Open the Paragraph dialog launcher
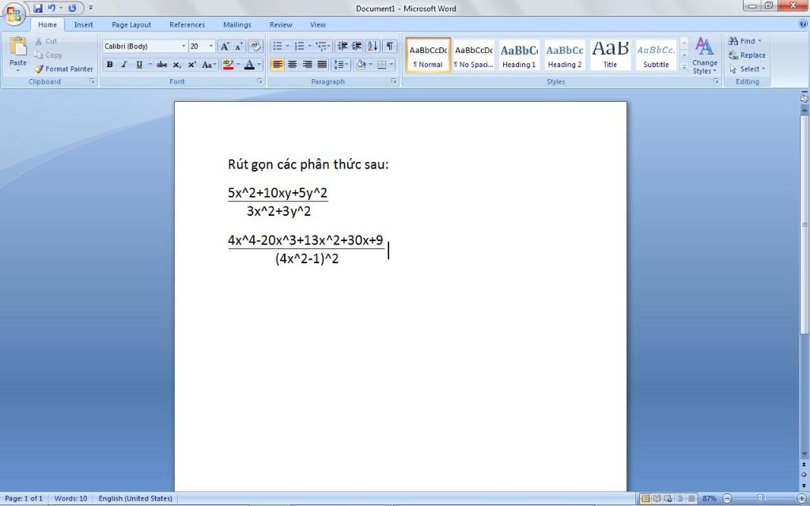The width and height of the screenshot is (810, 506). (x=394, y=81)
